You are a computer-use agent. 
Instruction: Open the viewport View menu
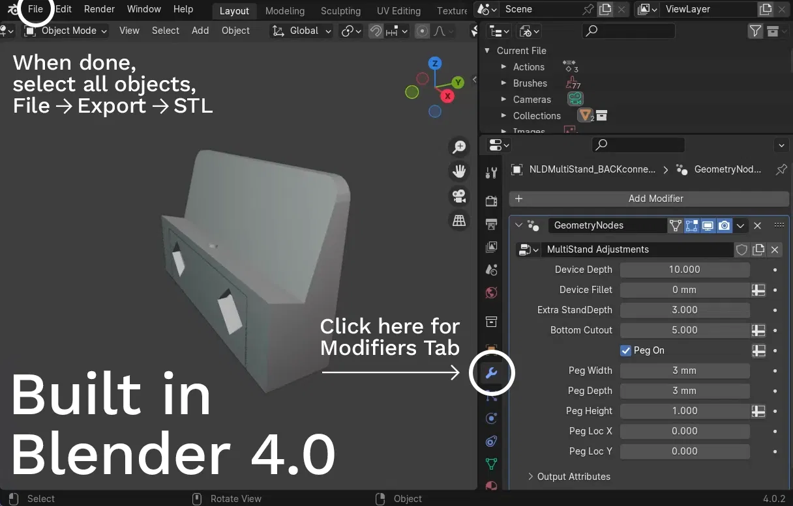129,31
